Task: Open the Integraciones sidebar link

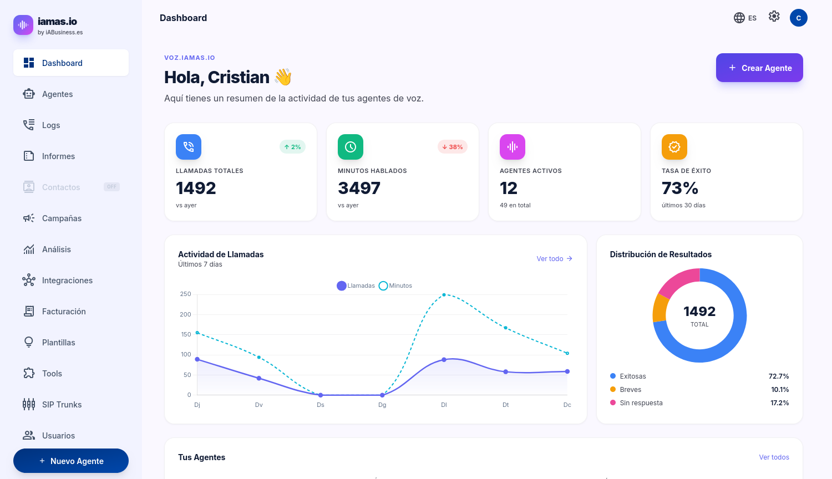Action: tap(71, 280)
